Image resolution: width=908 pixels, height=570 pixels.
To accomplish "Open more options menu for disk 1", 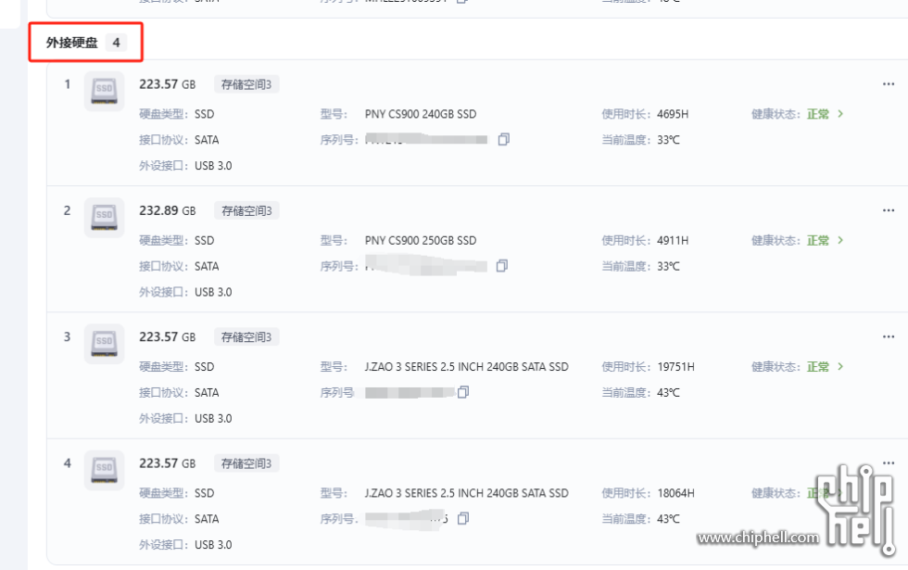I will click(x=889, y=84).
